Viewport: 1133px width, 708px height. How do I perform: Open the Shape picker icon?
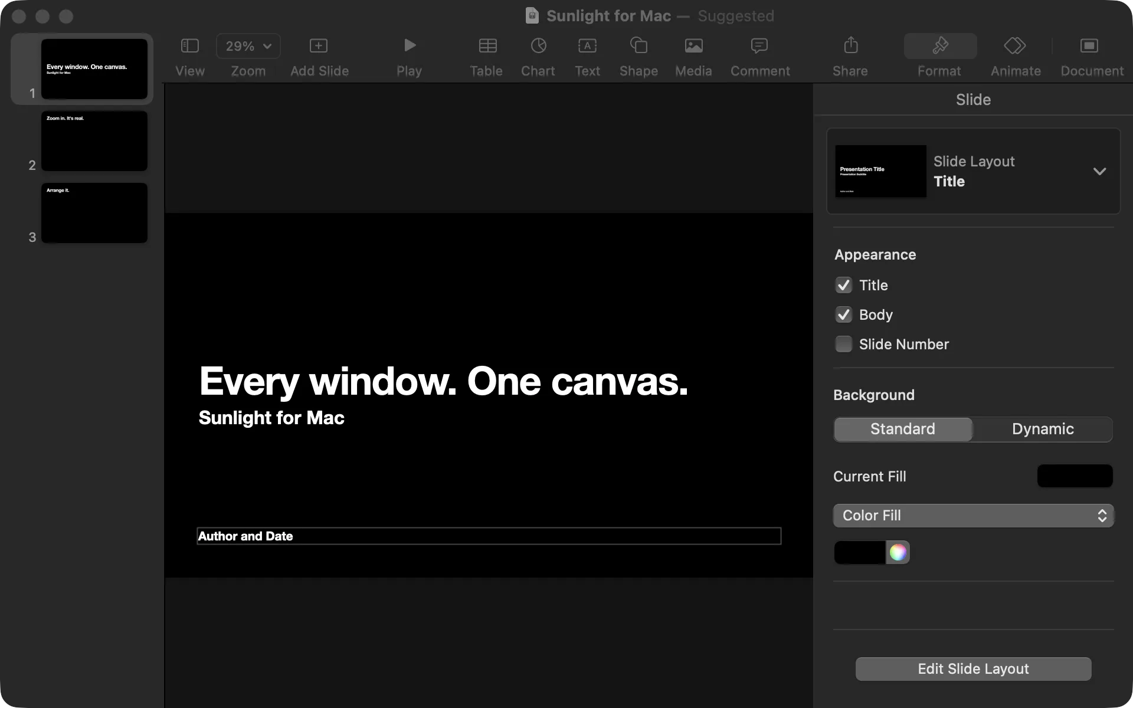tap(638, 45)
